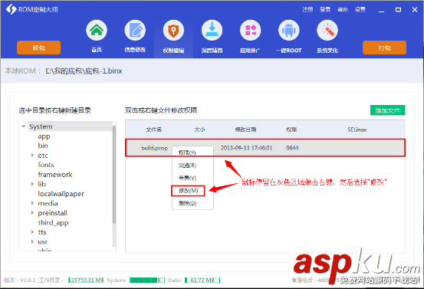The width and height of the screenshot is (424, 289).
Task: Select the build.prop file name
Action: [x=155, y=148]
